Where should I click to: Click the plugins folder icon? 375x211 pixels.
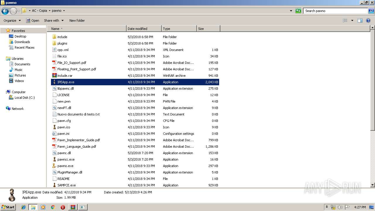coord(54,43)
